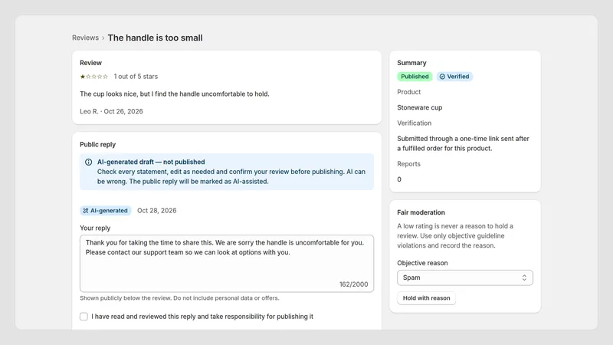Click the 'Submitted through a one-time link' verification text
This screenshot has width=613, height=345.
click(x=464, y=143)
